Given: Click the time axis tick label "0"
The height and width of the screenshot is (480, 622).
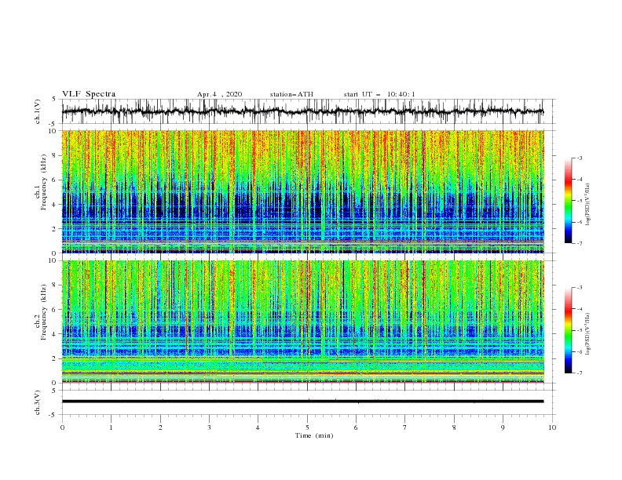Looking at the screenshot, I should coord(62,427).
